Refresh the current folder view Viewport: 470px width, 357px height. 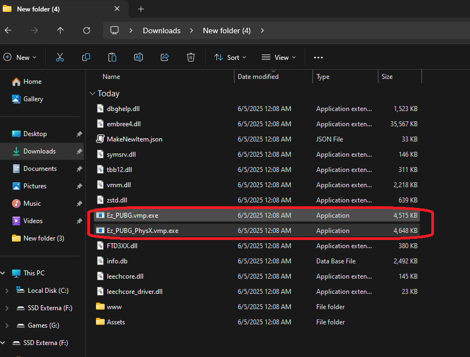click(x=87, y=30)
